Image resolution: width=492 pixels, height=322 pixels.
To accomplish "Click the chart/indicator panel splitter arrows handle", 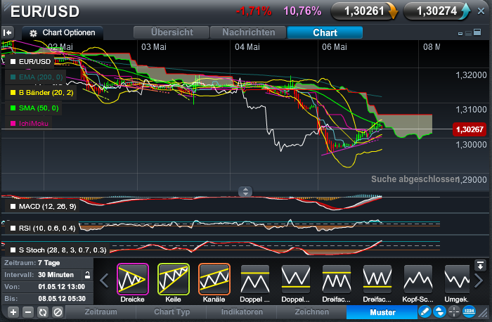I will (x=245, y=191).
